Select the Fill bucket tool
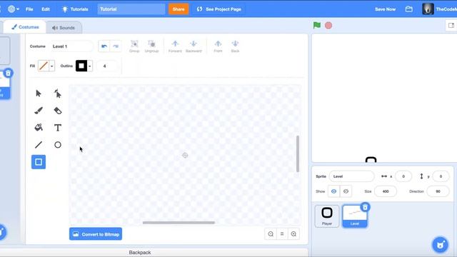 point(39,128)
